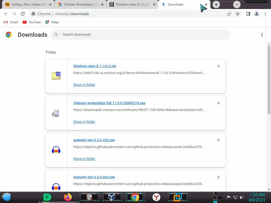Open Windows Aero 8.1.1v2.3.zip file link
Image resolution: width=271 pixels, height=203 pixels.
click(x=95, y=66)
